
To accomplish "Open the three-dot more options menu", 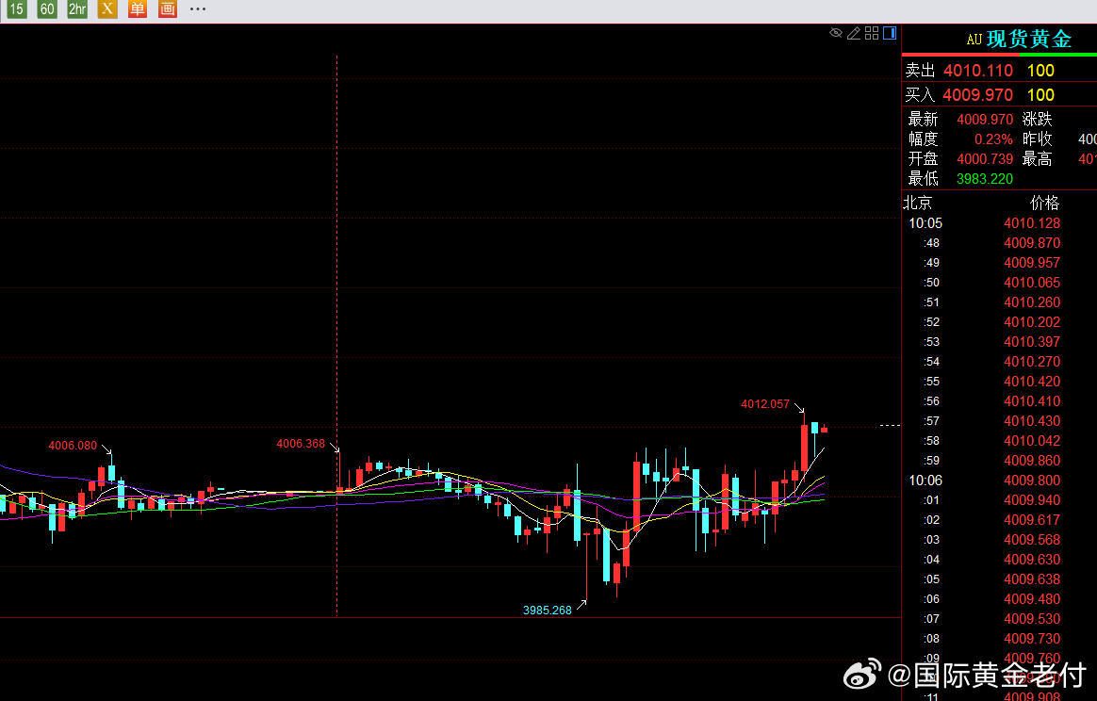I will pos(198,9).
